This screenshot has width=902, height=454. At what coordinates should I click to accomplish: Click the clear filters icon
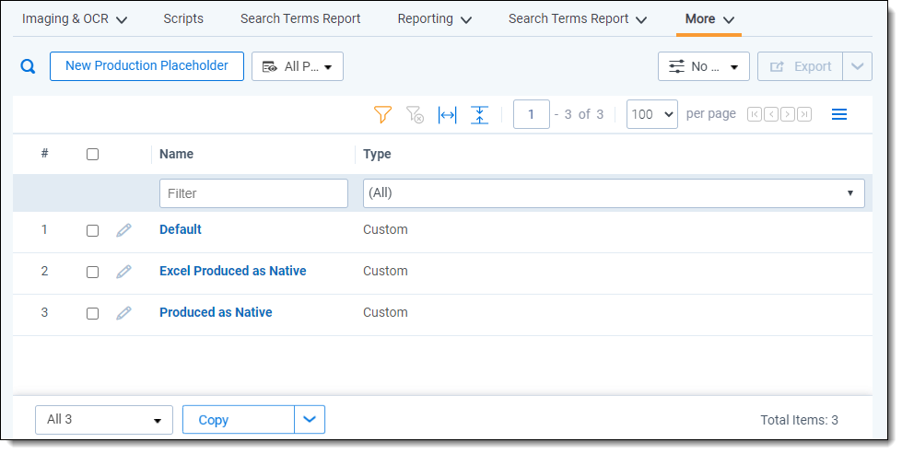pyautogui.click(x=415, y=114)
